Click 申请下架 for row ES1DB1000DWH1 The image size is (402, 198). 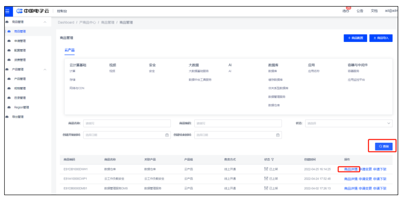click(x=380, y=170)
